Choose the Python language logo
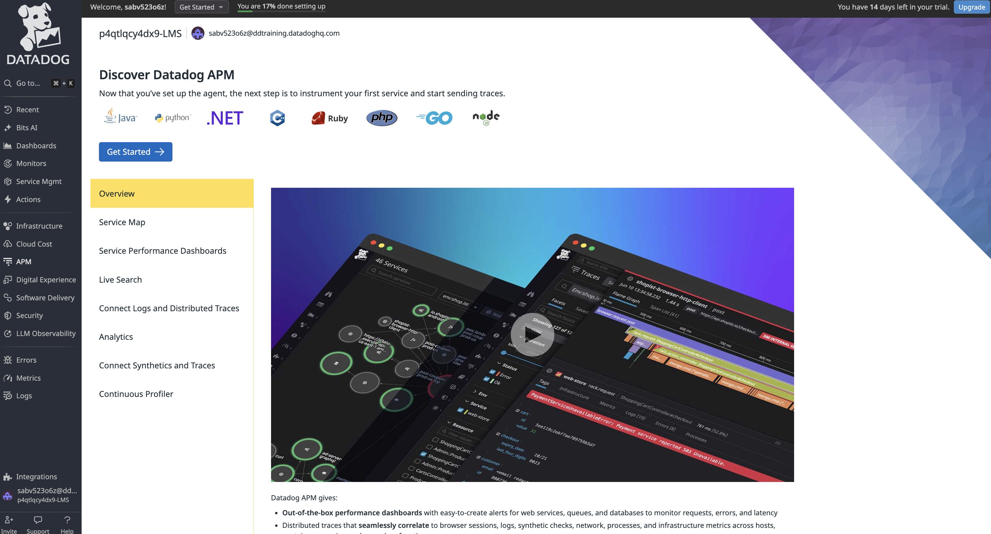991x534 pixels. [x=173, y=118]
